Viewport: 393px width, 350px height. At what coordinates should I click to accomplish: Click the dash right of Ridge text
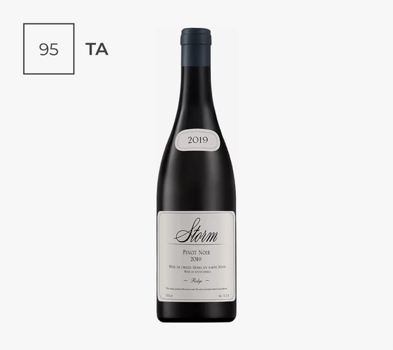click(207, 281)
